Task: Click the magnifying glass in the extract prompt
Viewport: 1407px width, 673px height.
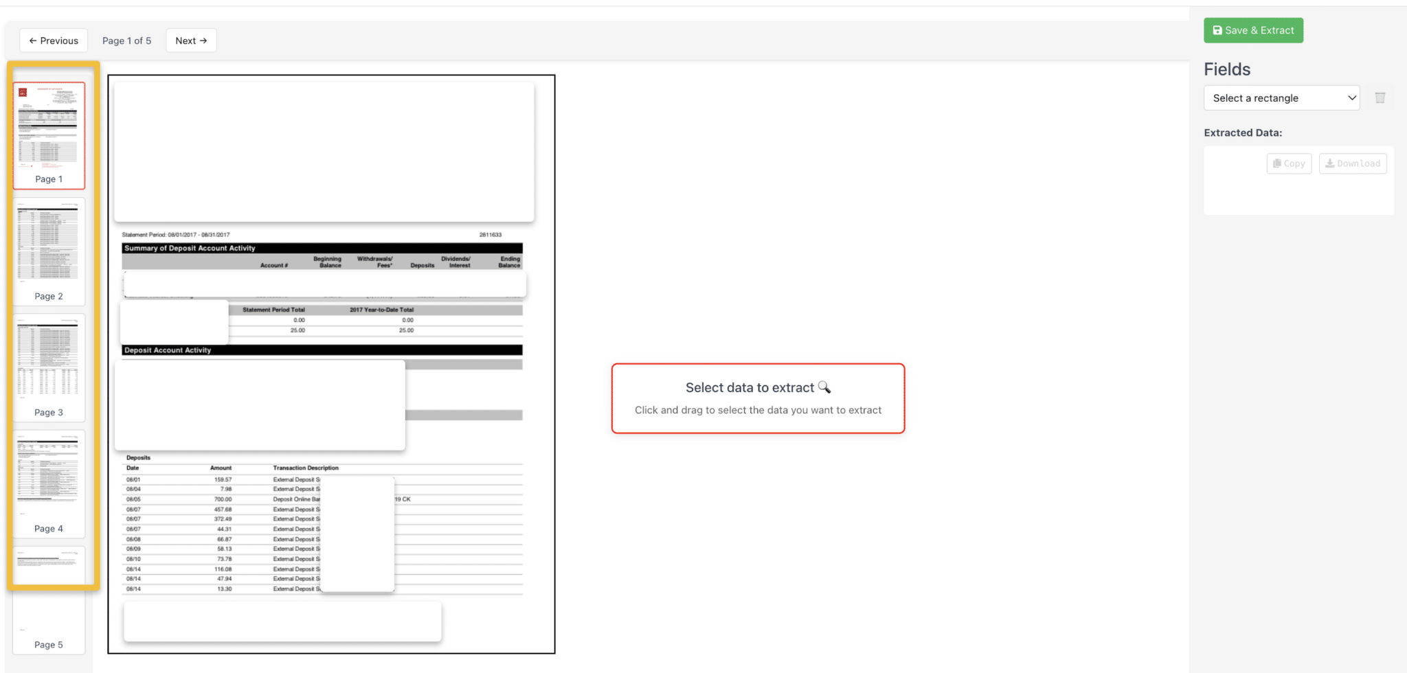Action: [824, 387]
